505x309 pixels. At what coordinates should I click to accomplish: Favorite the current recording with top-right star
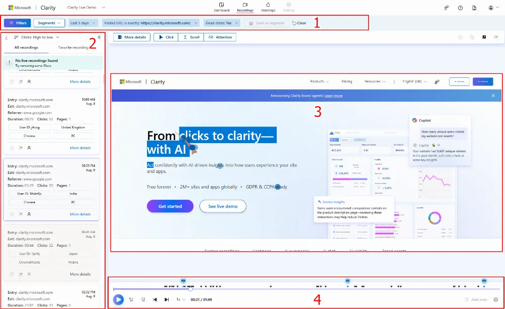tap(460, 37)
